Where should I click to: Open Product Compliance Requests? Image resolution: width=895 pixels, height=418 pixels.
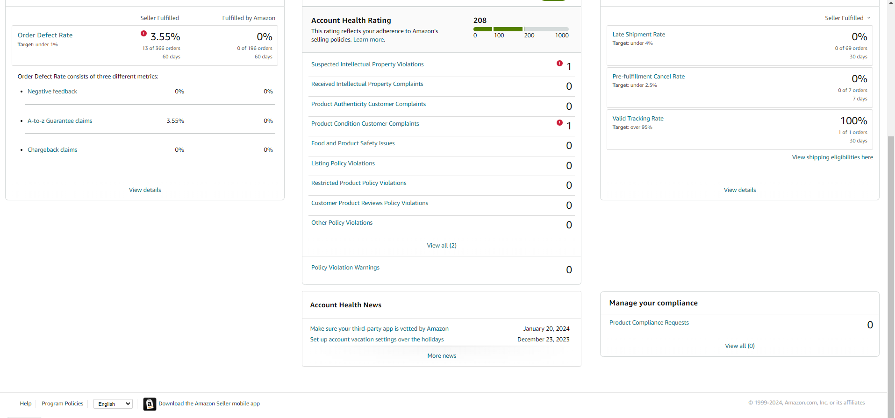coord(649,323)
